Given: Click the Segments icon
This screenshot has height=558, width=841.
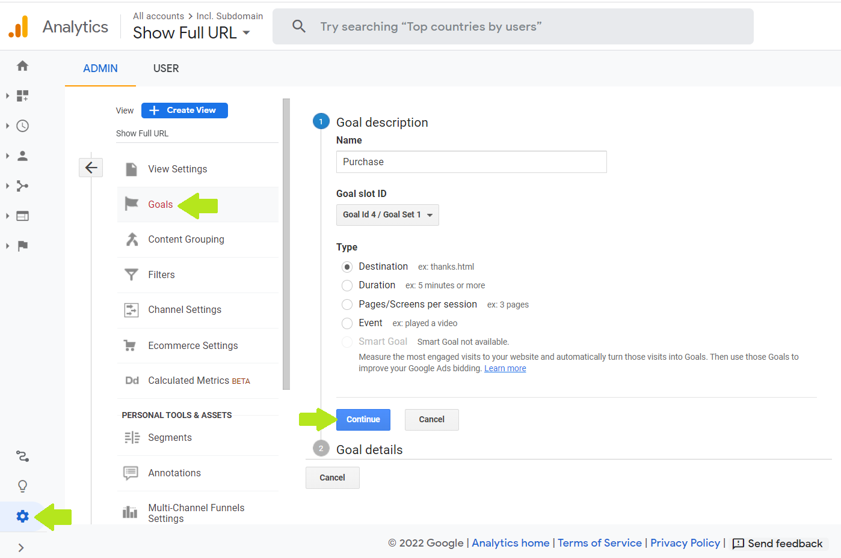Looking at the screenshot, I should [132, 438].
